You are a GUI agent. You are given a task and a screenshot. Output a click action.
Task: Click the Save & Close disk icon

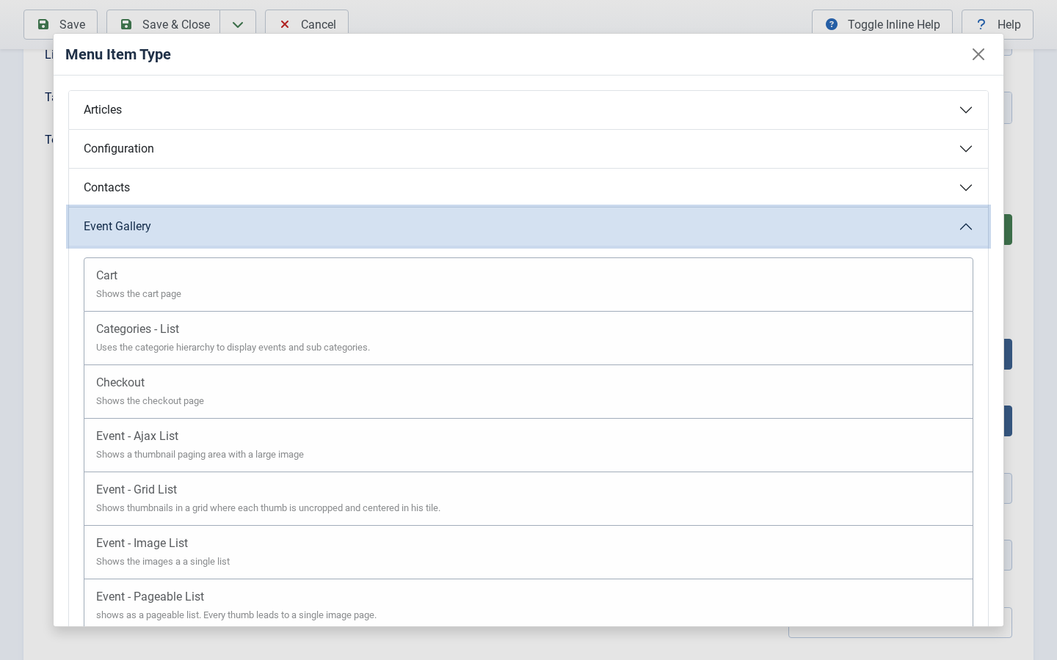tap(126, 24)
